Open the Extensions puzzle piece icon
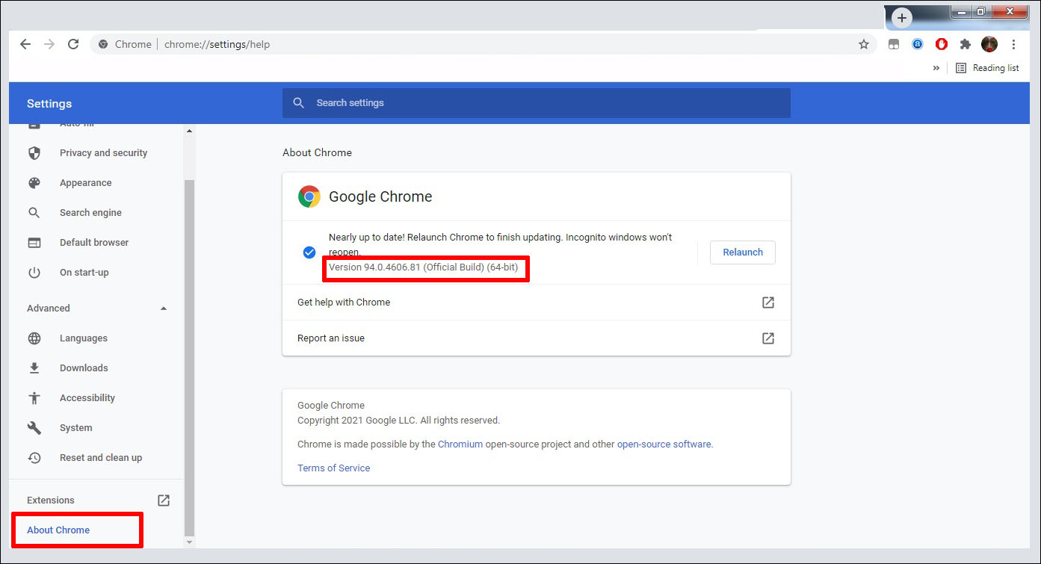Screen dimensions: 1041x564 tap(966, 44)
